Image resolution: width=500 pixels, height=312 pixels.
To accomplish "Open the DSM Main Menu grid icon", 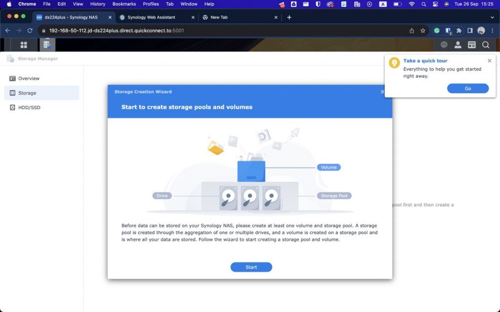I will pyautogui.click(x=23, y=45).
